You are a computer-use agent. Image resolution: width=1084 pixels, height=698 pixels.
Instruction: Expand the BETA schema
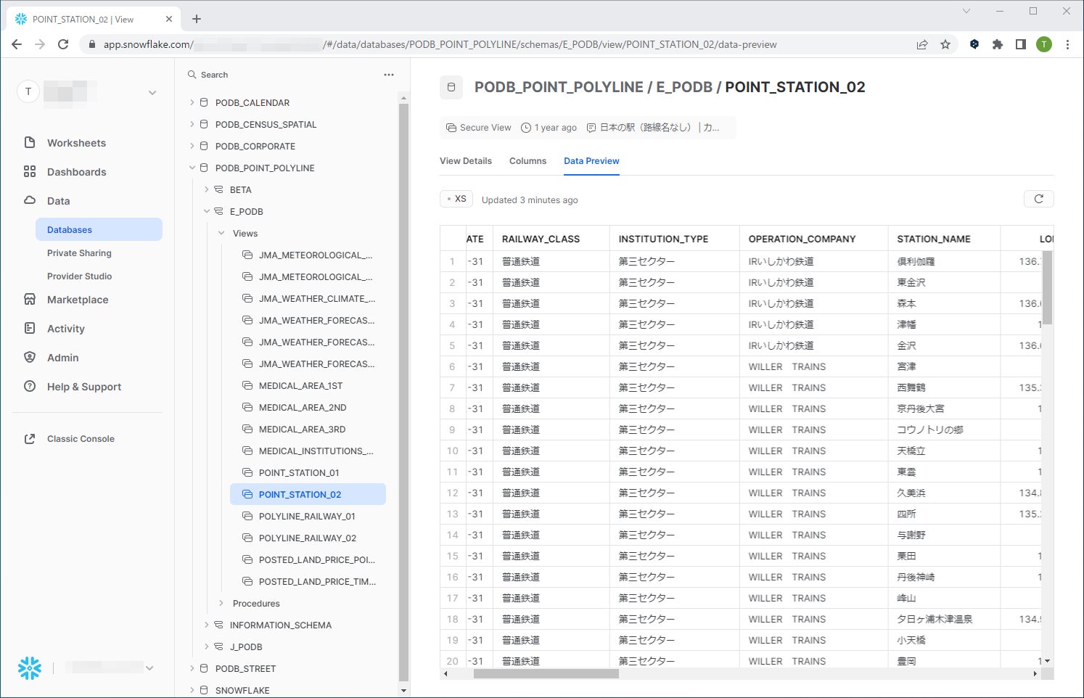tap(207, 189)
